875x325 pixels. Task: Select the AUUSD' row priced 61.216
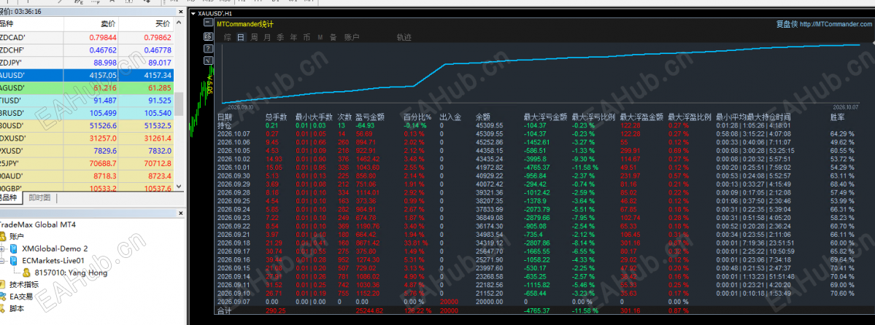click(x=87, y=87)
